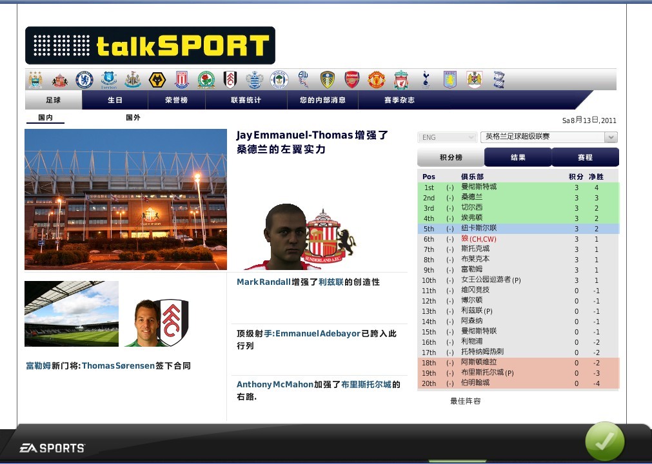Follow the 利兹联 link in Randall story

[331, 282]
